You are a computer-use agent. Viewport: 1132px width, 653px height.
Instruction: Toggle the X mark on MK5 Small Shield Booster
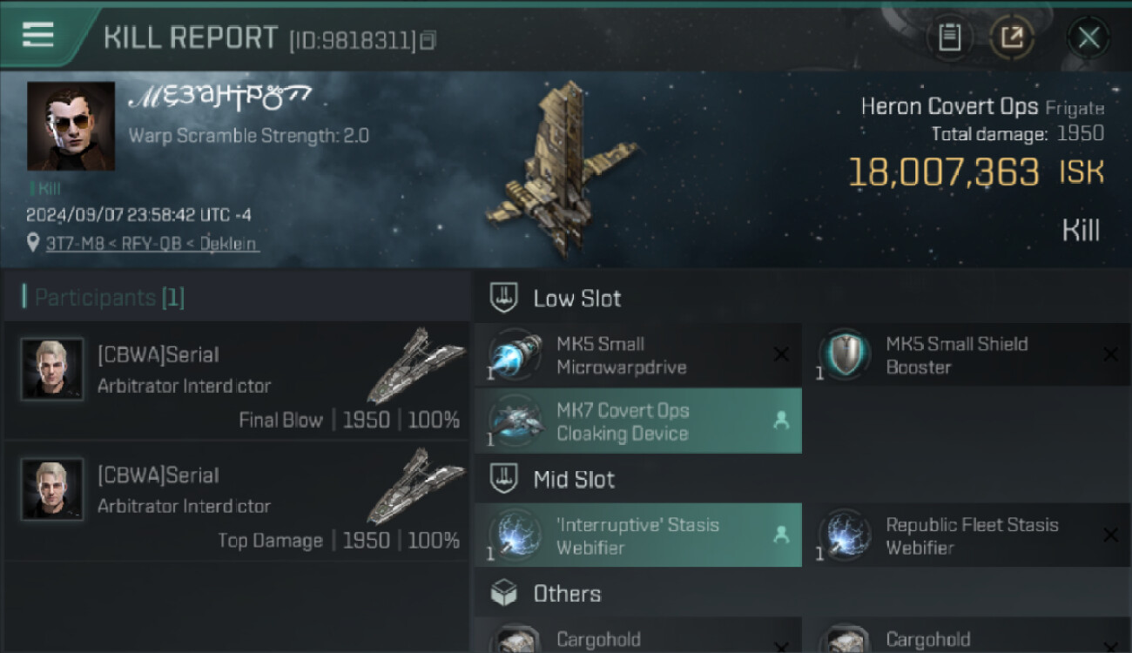pyautogui.click(x=1110, y=354)
